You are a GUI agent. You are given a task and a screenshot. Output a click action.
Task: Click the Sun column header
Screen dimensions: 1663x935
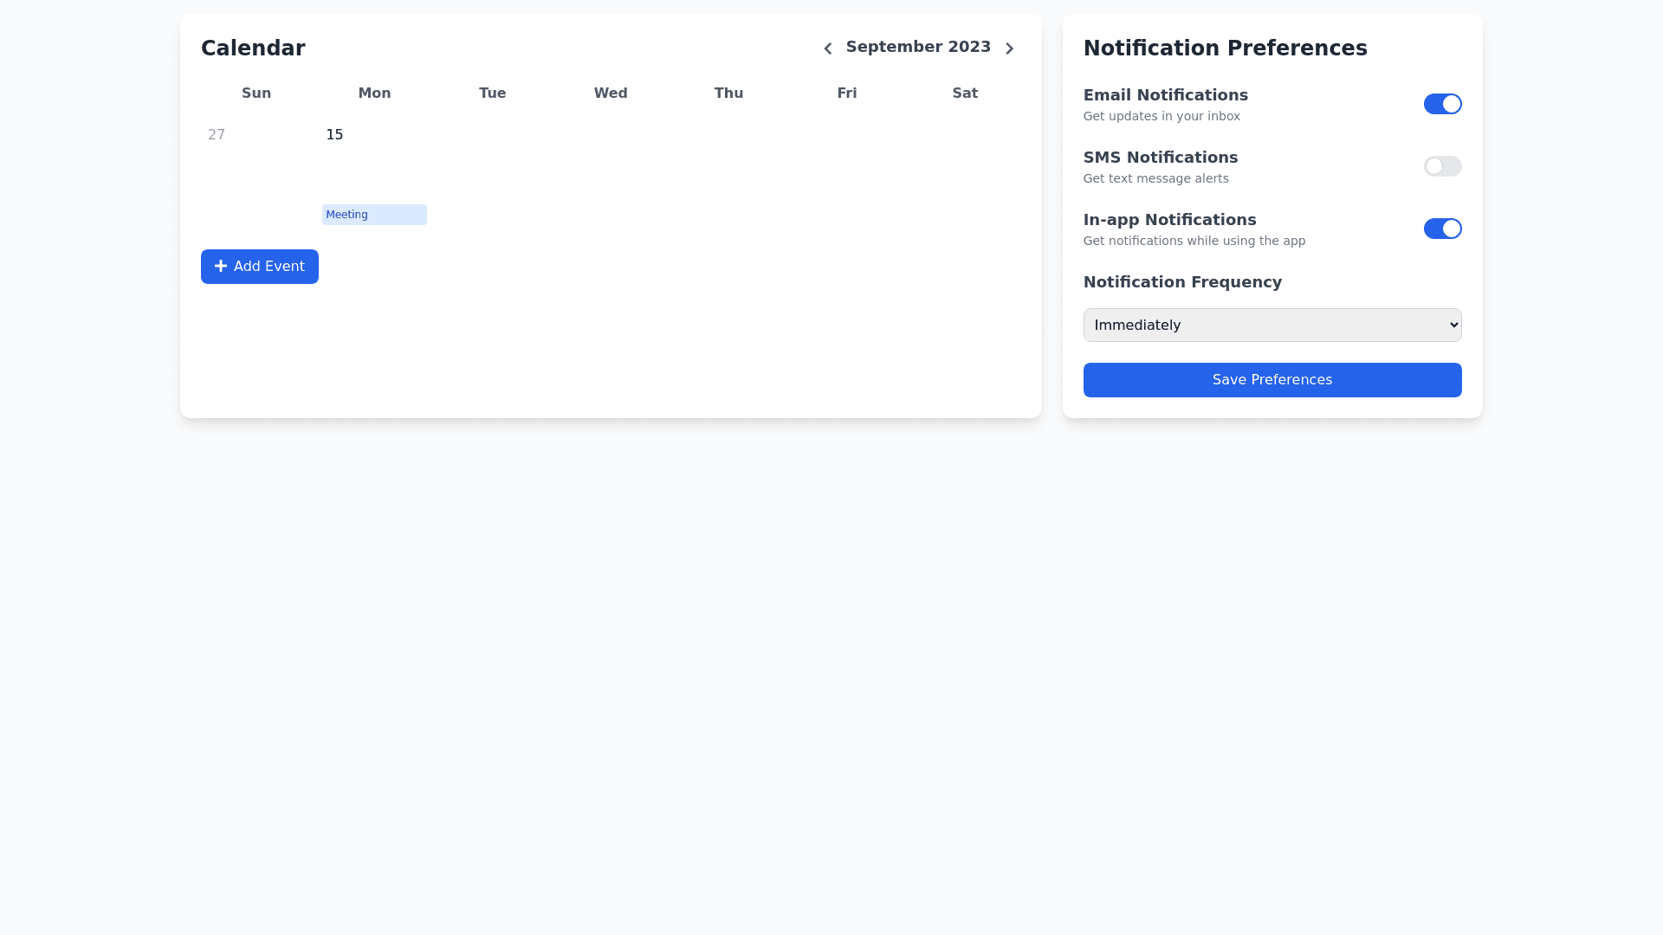tap(256, 93)
